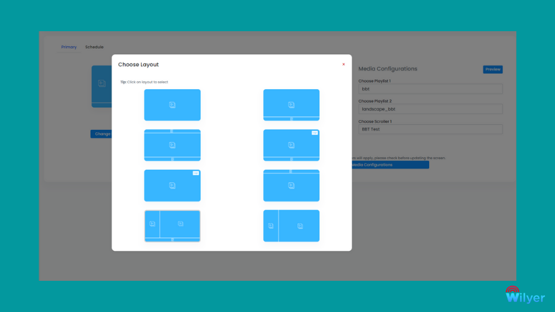Select the layout with a top scroller only
555x312 pixels.
pyautogui.click(x=291, y=185)
